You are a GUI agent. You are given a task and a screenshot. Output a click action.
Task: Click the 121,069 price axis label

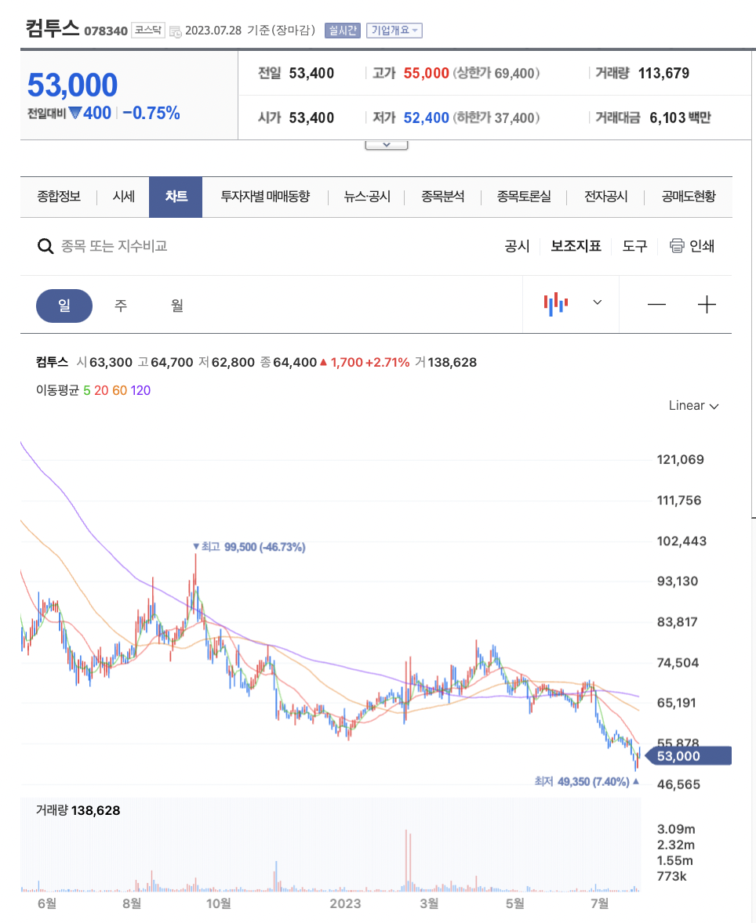(681, 460)
